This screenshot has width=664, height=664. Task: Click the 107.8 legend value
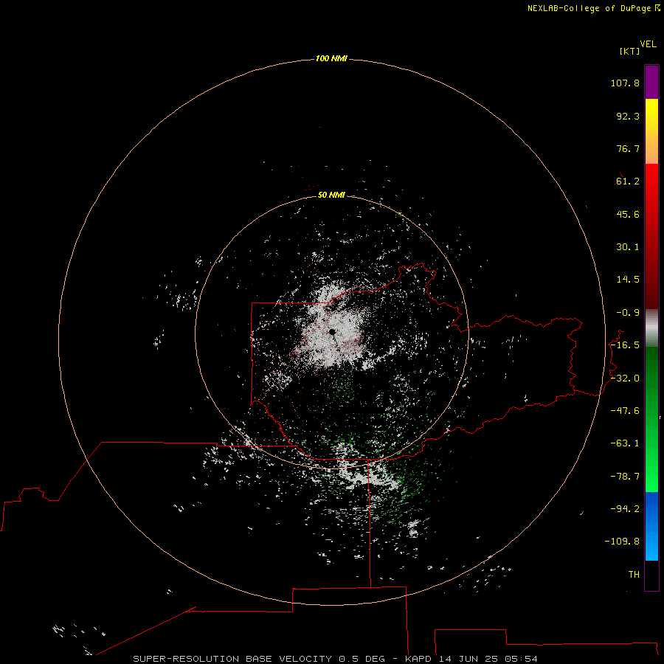click(625, 83)
